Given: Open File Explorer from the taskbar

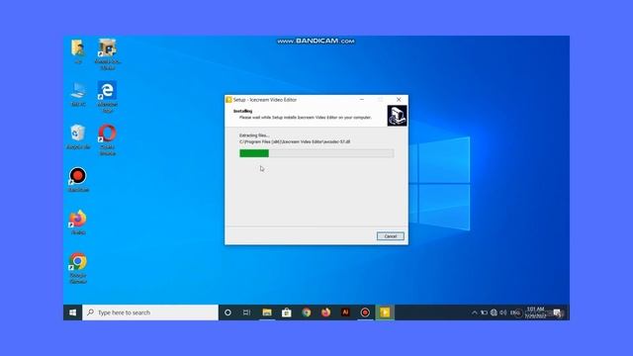Looking at the screenshot, I should (267, 312).
